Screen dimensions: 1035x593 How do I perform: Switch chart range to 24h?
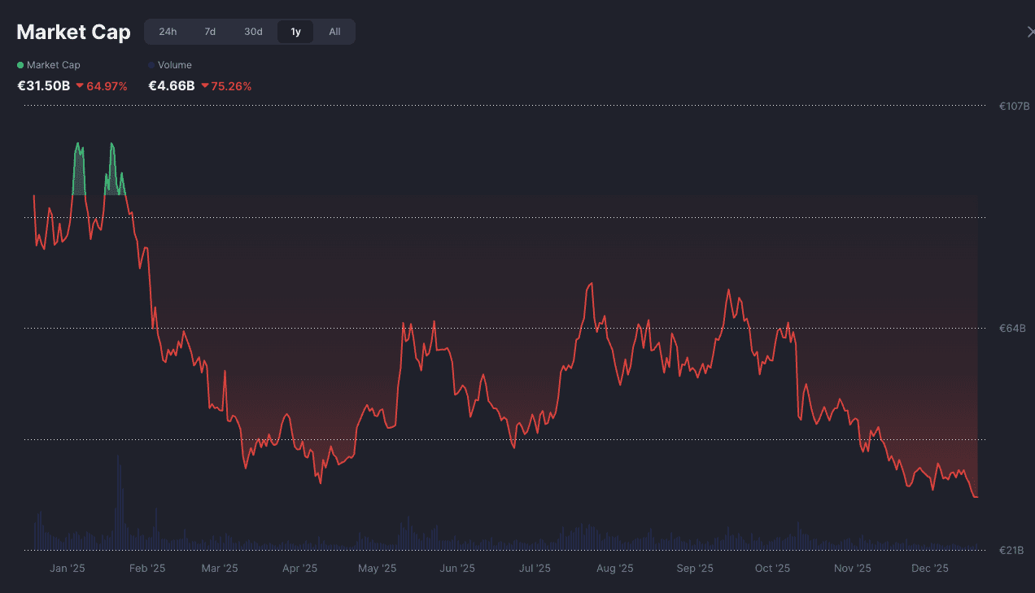(x=168, y=32)
